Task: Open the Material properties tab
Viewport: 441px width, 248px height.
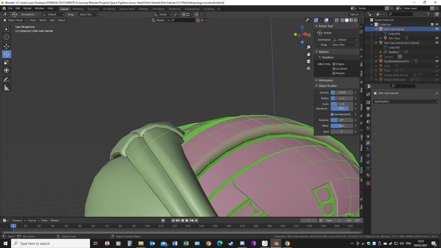Action: [368, 175]
